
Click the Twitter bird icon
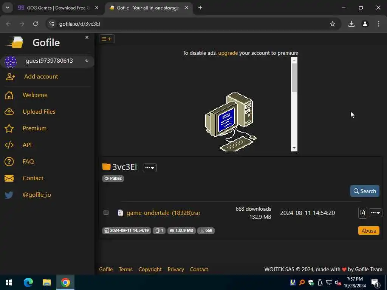coord(9,195)
